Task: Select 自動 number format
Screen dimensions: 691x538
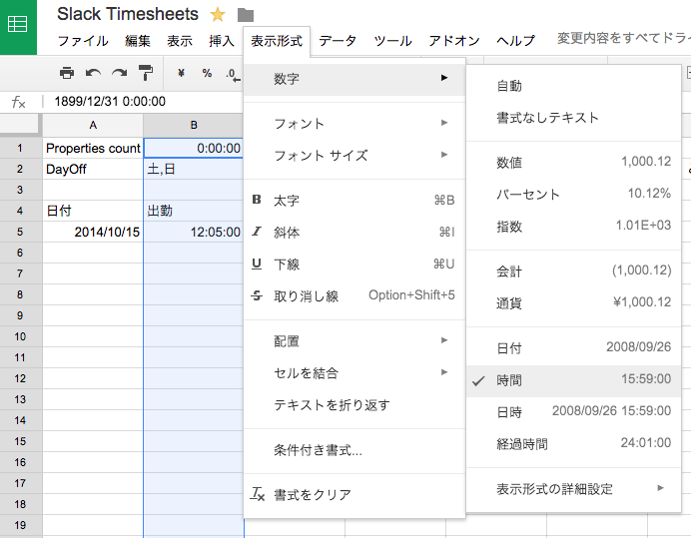Action: coord(574,86)
